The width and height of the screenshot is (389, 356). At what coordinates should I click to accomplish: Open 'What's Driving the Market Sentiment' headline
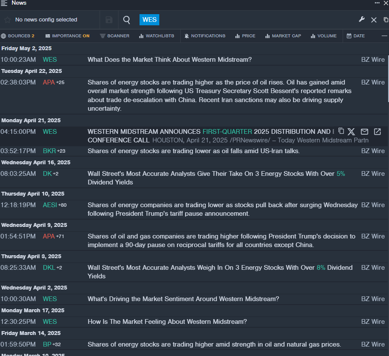(183, 299)
